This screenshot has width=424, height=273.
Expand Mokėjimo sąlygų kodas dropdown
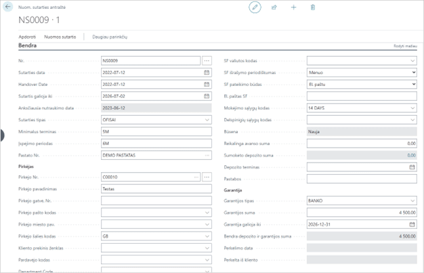coord(412,108)
